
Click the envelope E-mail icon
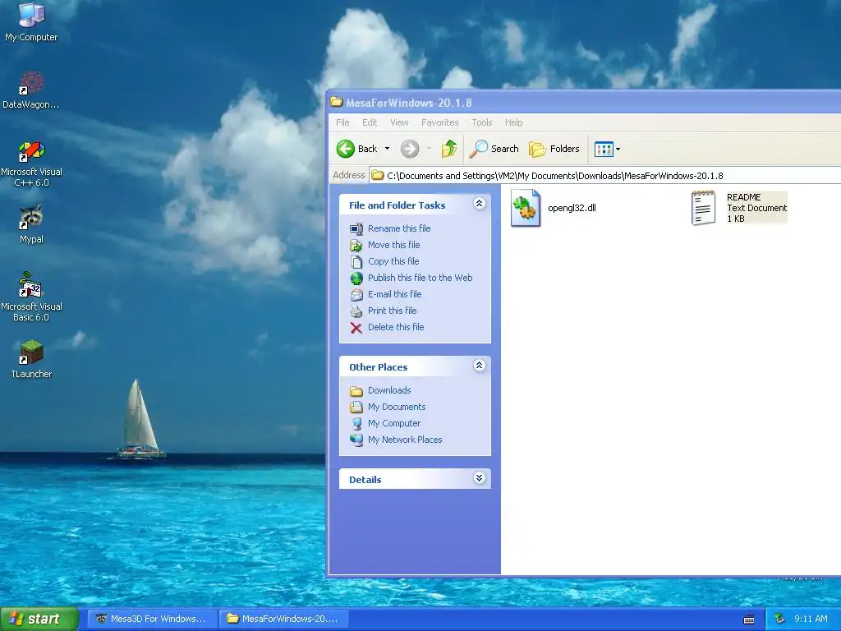(356, 295)
